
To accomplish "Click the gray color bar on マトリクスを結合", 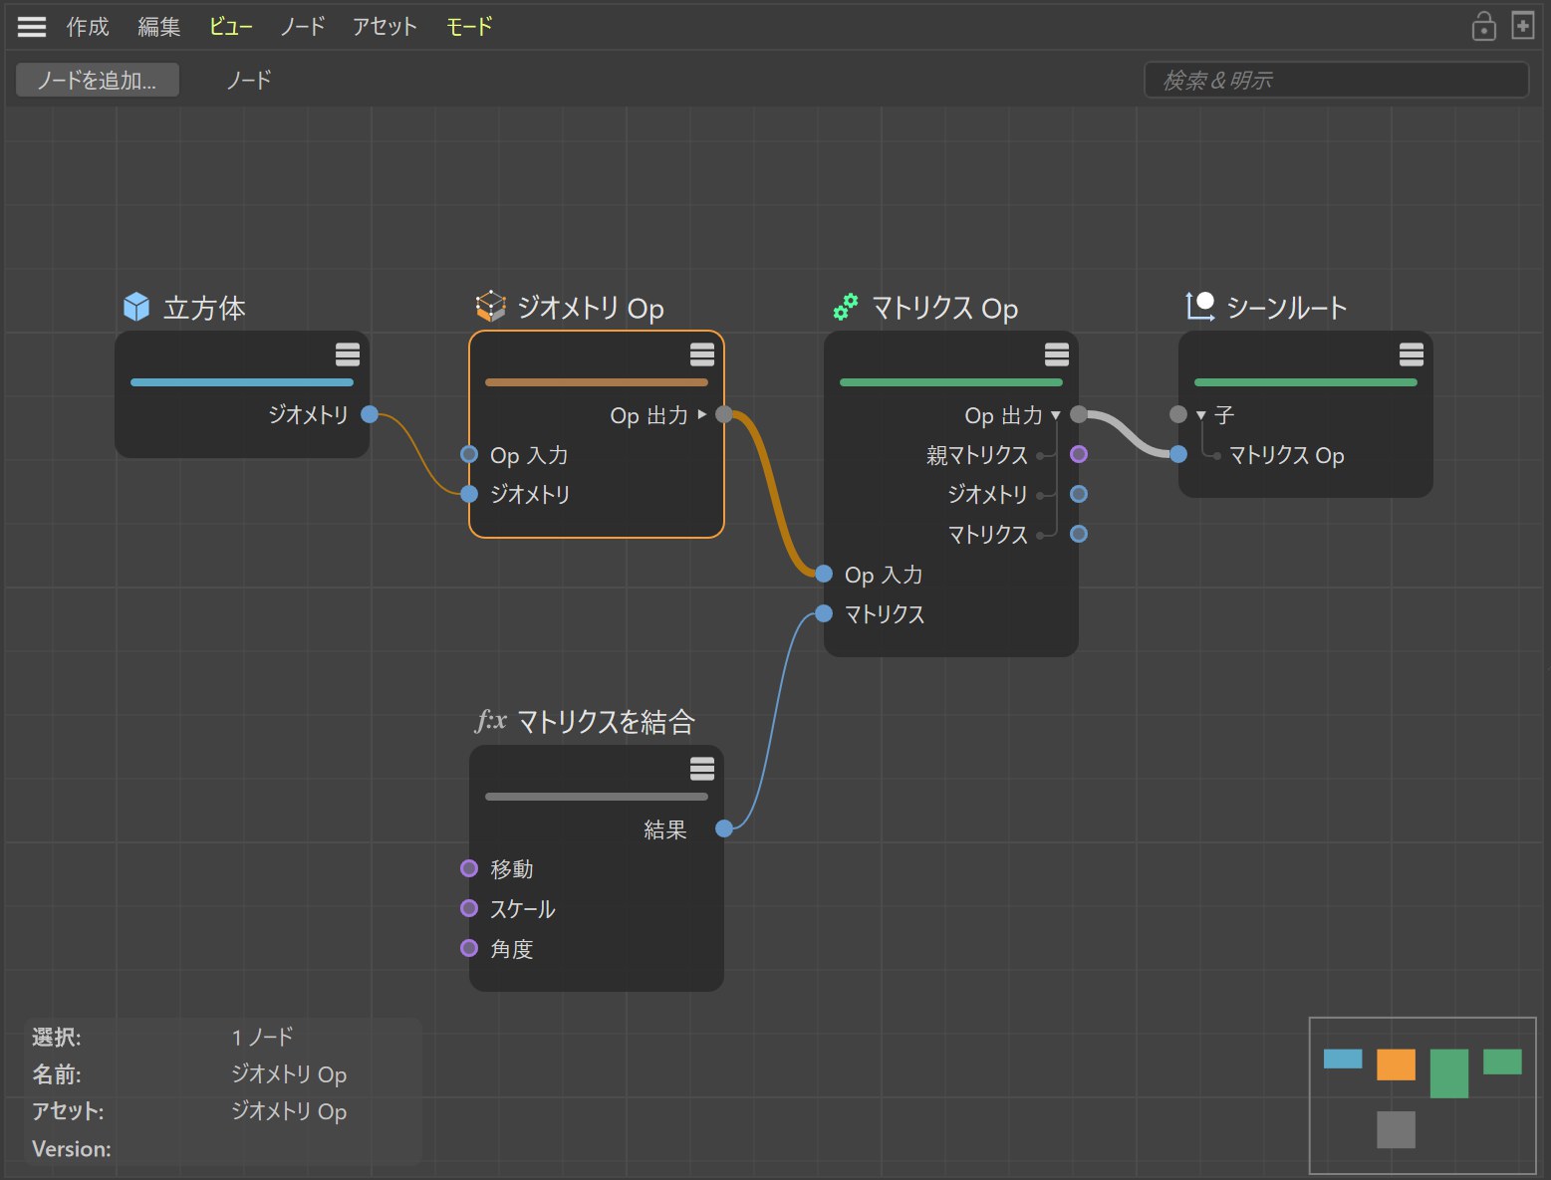I will click(x=597, y=797).
